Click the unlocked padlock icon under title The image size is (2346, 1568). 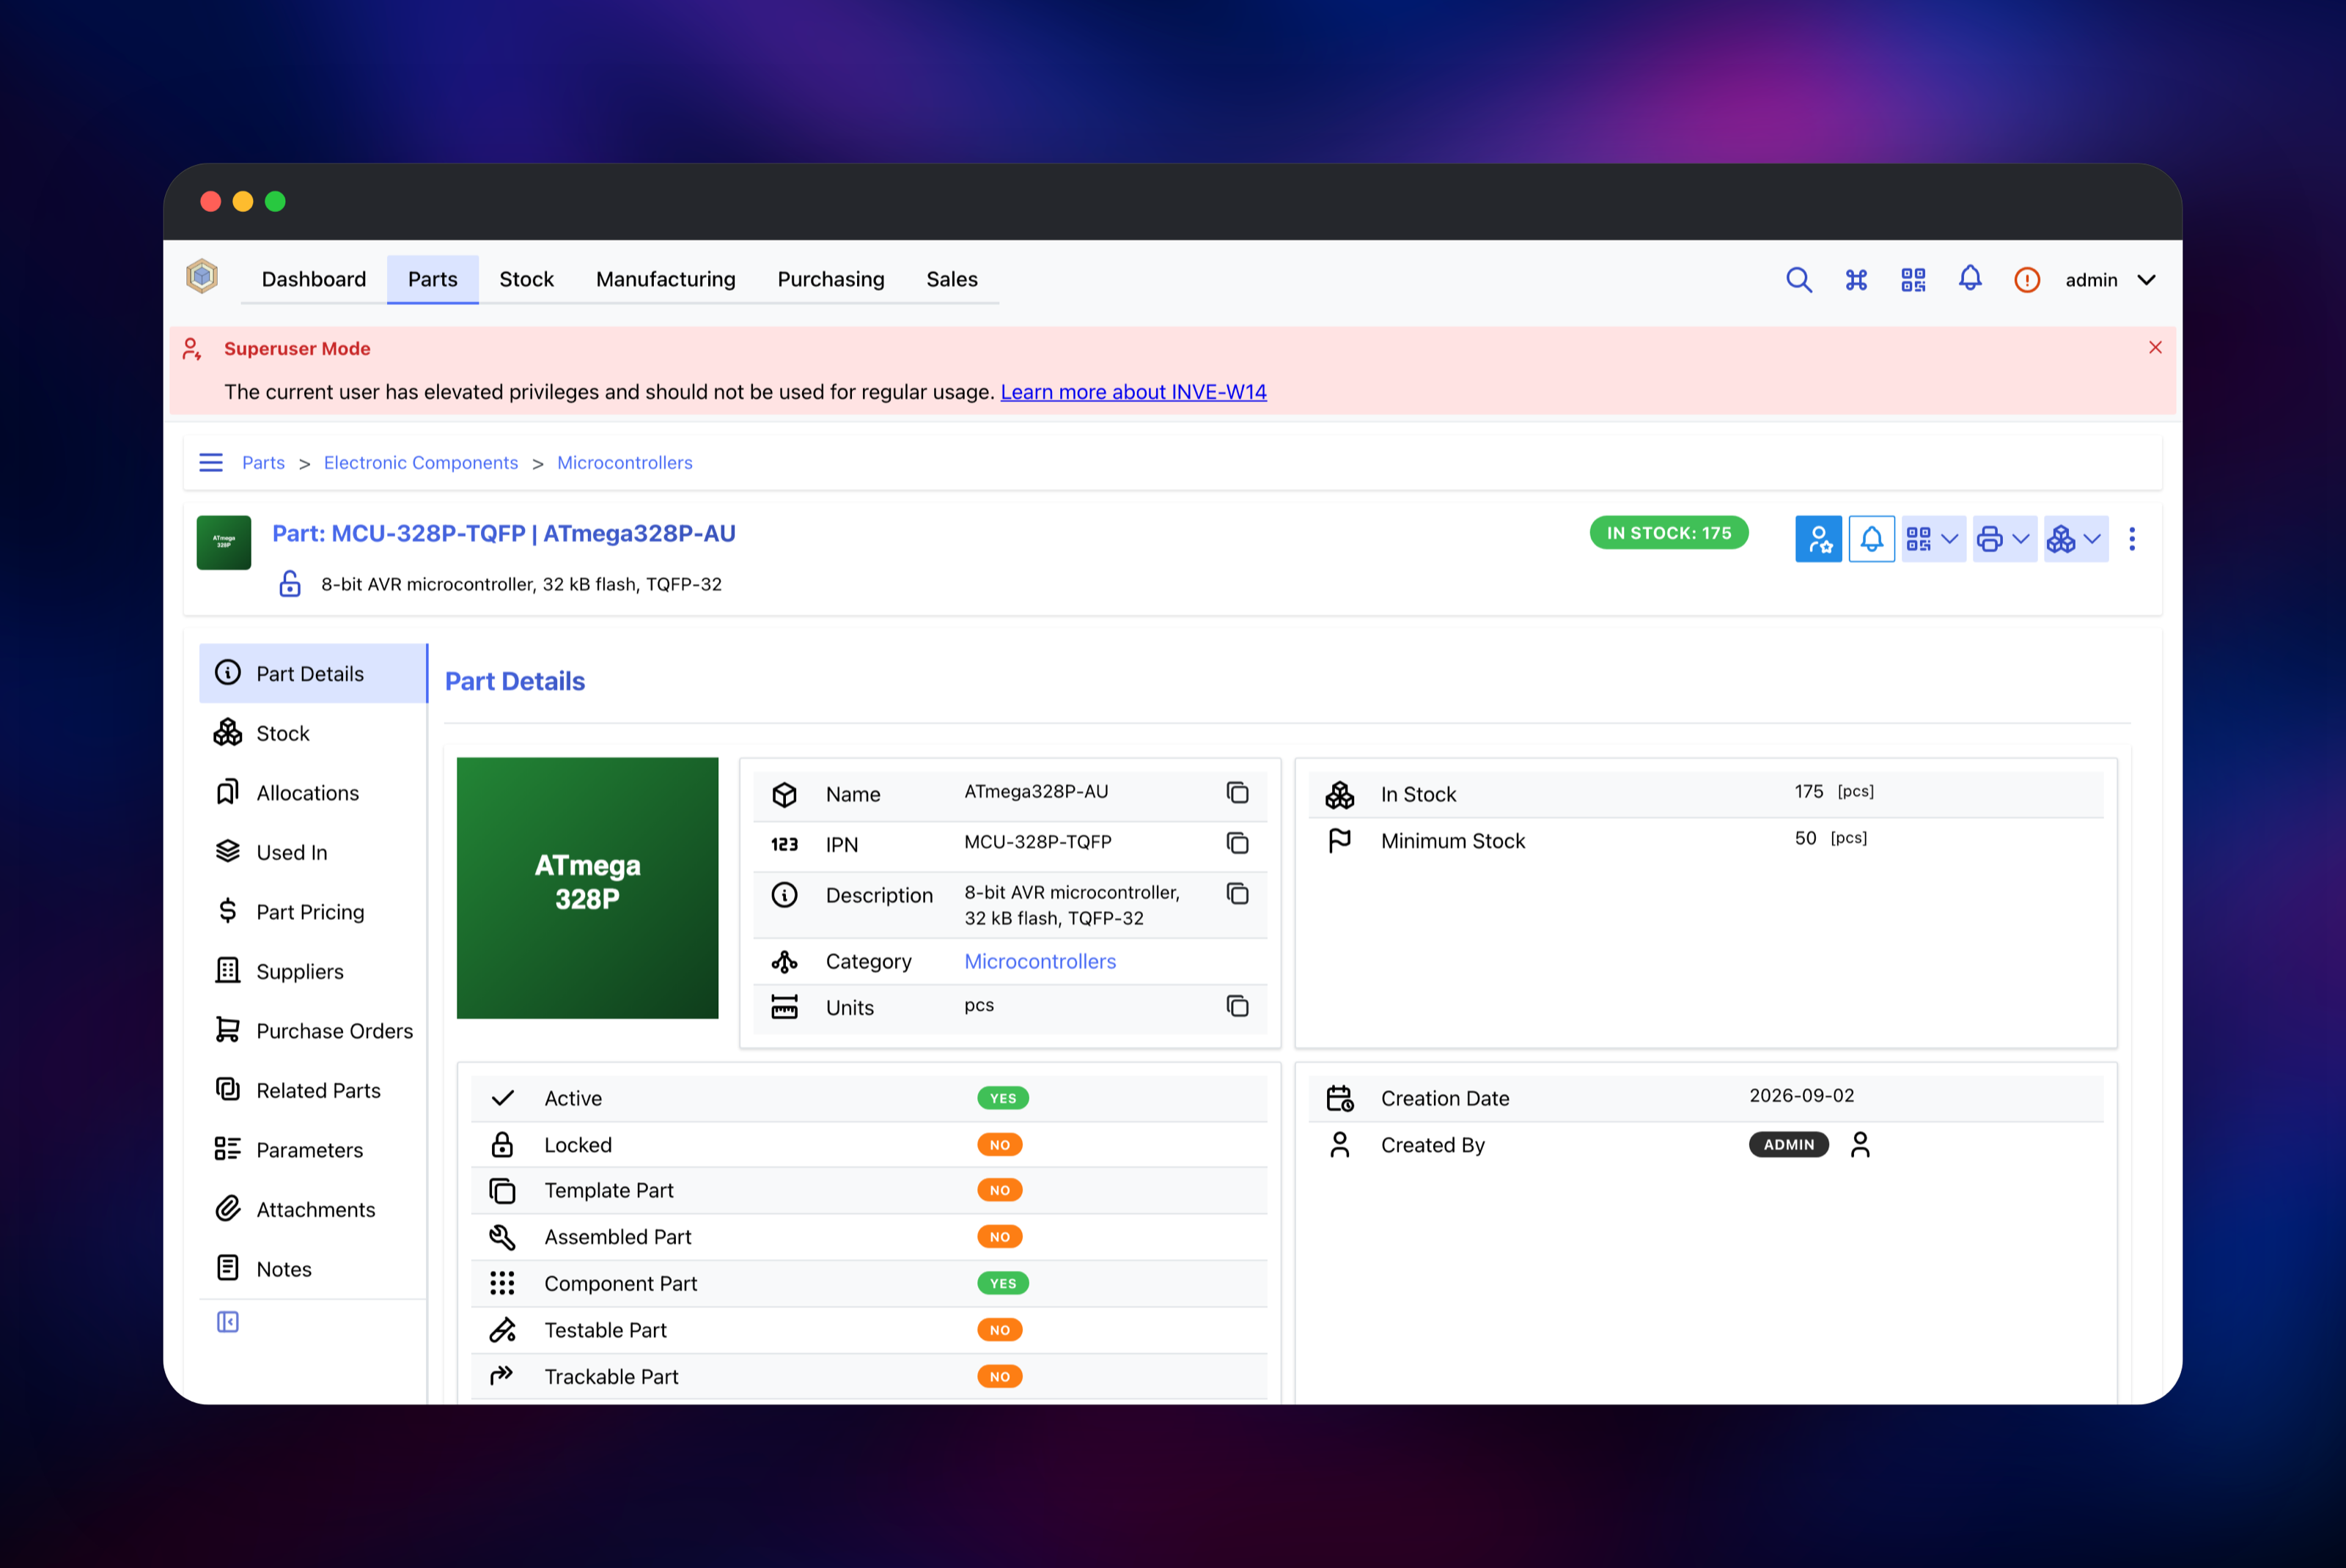click(290, 583)
